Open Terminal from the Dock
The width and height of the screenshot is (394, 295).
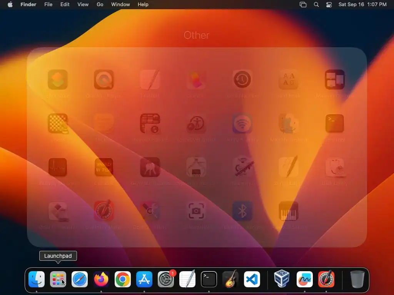tap(209, 279)
